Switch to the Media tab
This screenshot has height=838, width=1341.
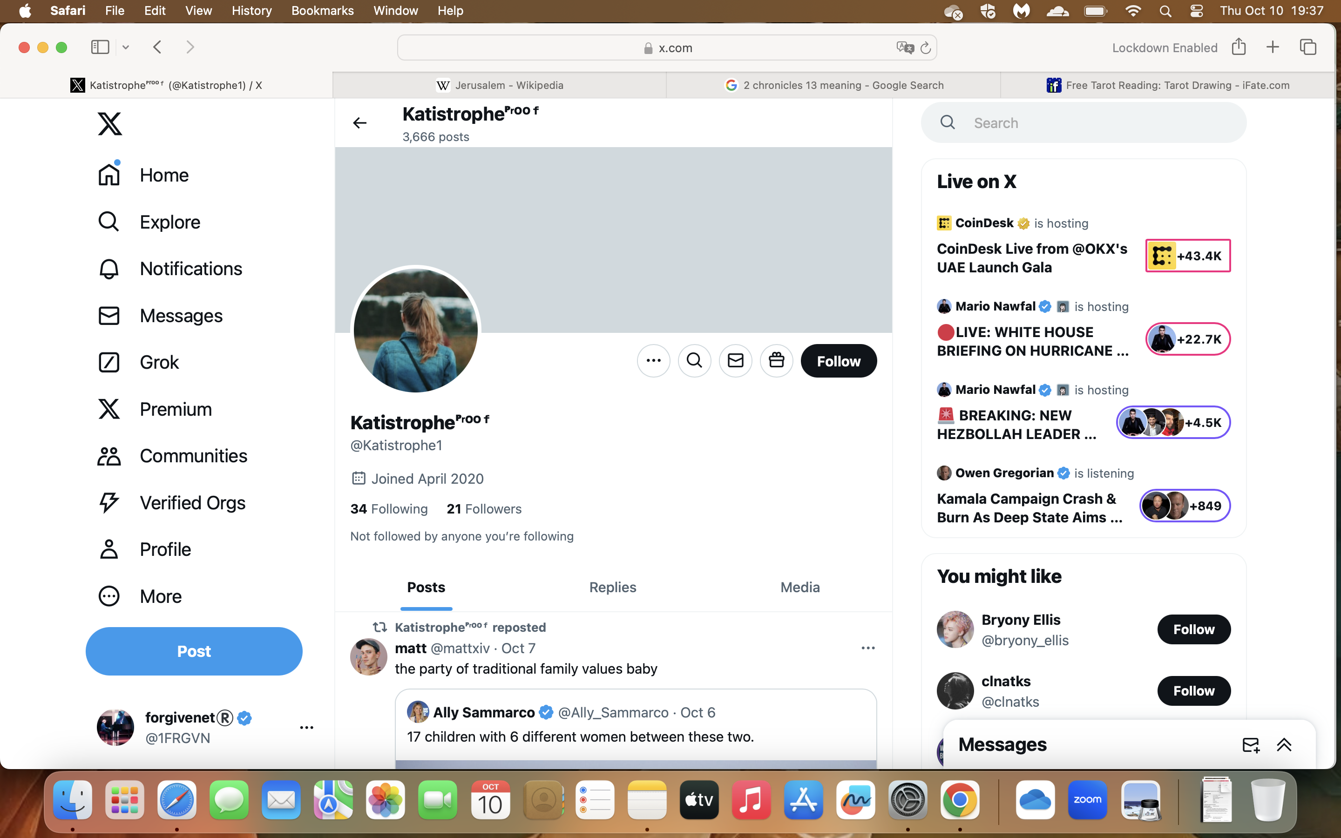pyautogui.click(x=799, y=588)
